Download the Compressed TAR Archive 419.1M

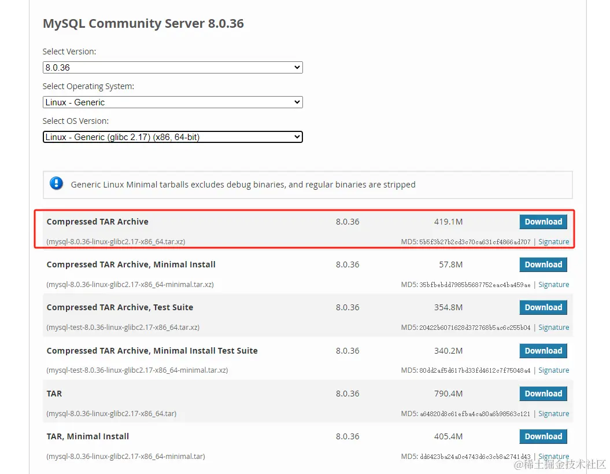tap(543, 222)
